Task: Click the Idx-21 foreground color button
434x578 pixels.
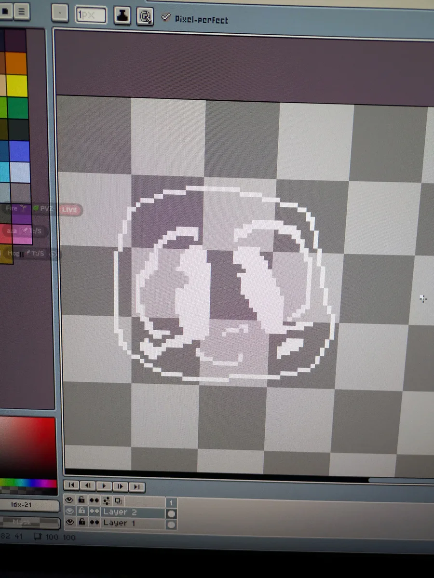Action: (29, 505)
